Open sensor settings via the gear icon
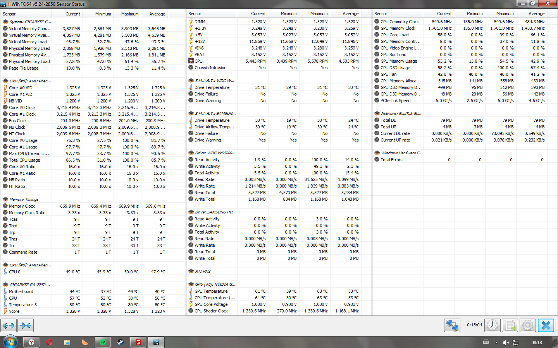 pos(528,326)
